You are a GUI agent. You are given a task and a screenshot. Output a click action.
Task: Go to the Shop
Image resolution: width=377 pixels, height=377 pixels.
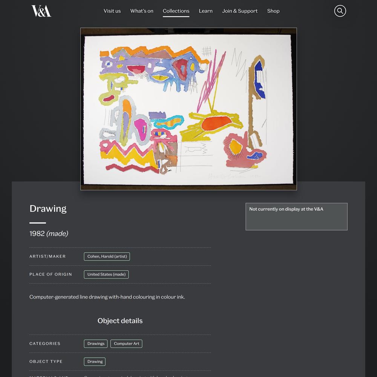coord(273,11)
